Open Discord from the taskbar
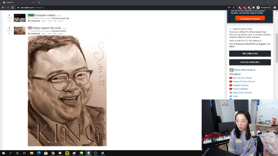This screenshot has height=156, width=278. 60,153
